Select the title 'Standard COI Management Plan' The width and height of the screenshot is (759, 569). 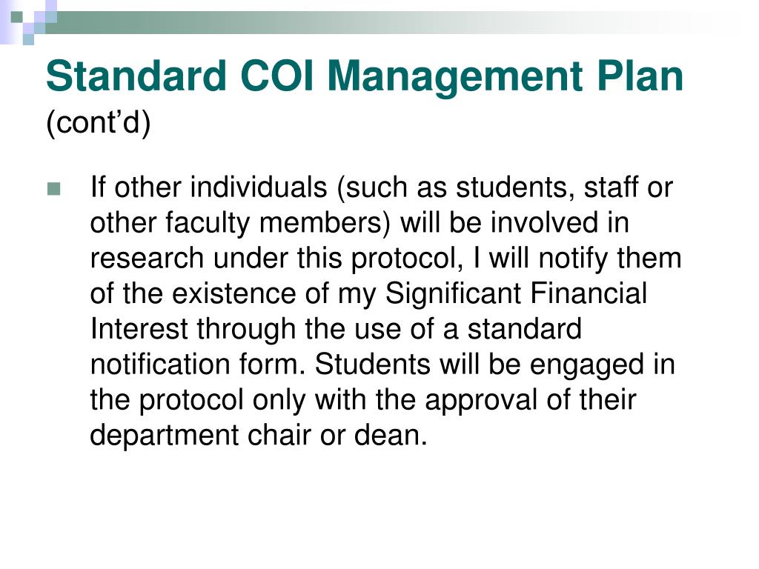365,76
